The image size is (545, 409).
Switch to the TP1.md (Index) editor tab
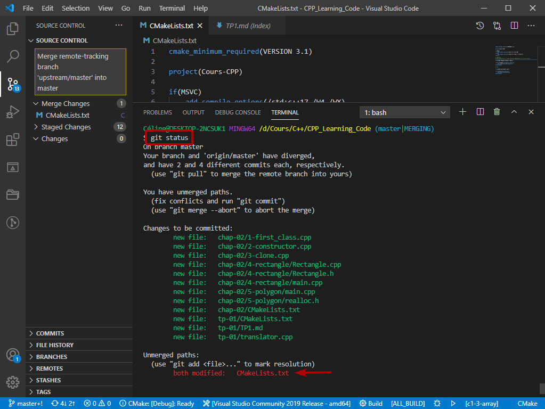coord(247,26)
